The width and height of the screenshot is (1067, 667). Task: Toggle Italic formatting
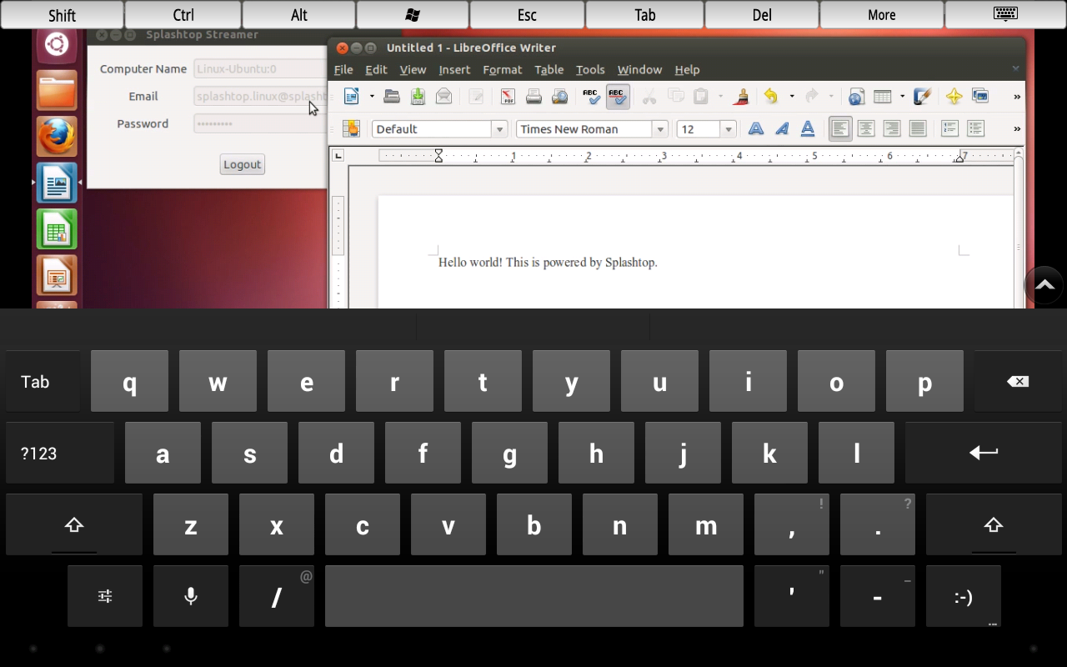(x=782, y=128)
